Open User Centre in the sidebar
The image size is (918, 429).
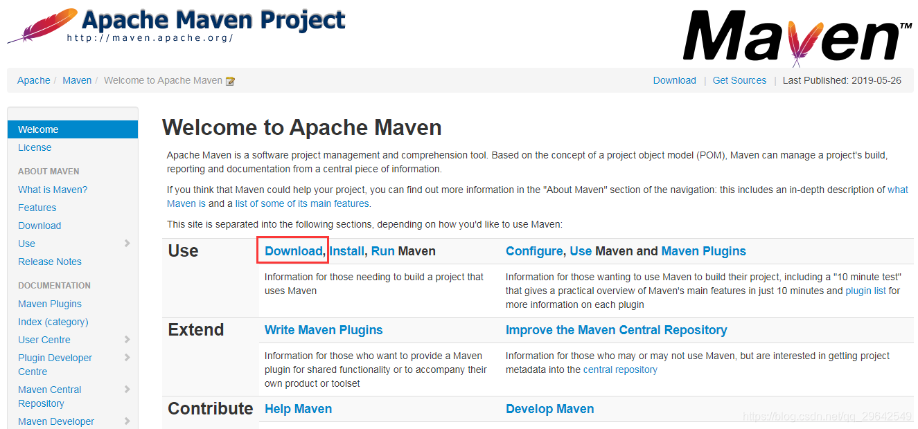(44, 340)
